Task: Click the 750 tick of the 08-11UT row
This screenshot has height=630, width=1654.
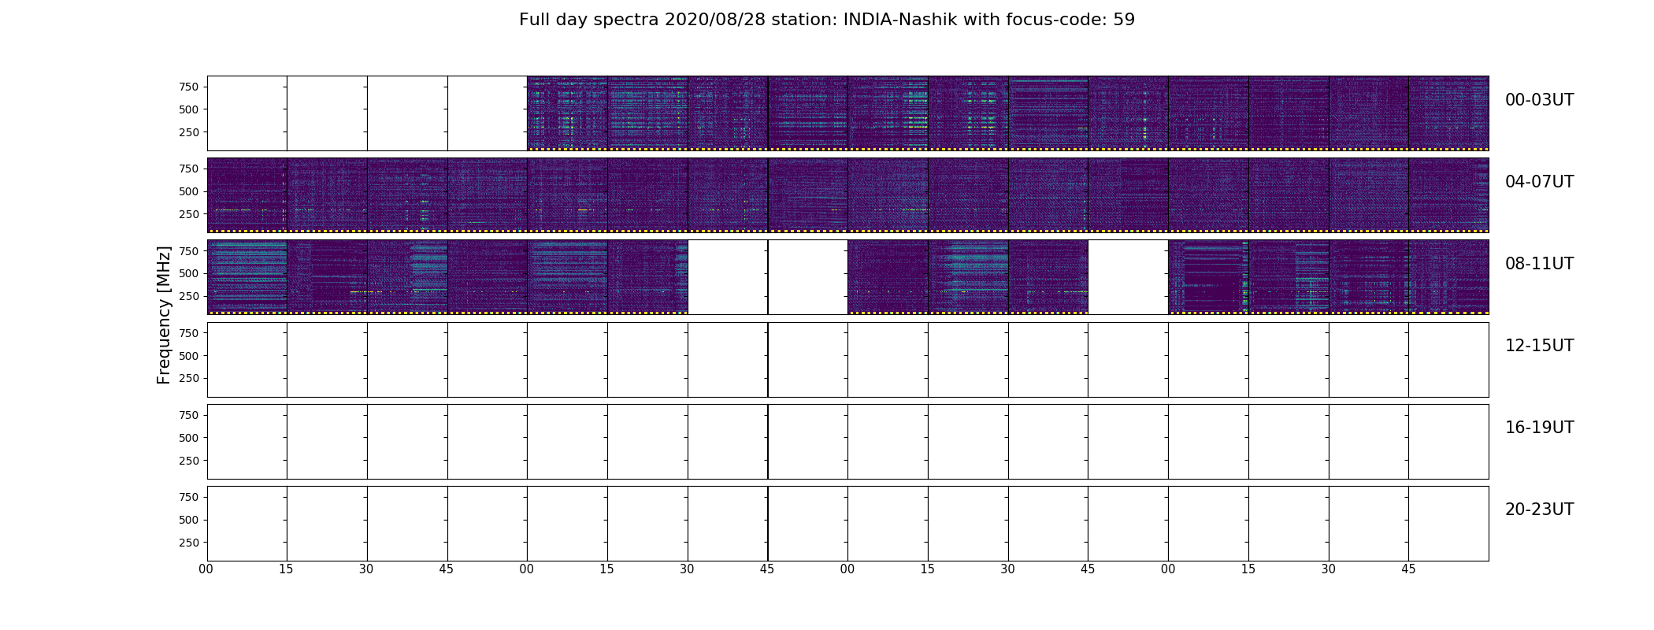Action: (x=189, y=250)
